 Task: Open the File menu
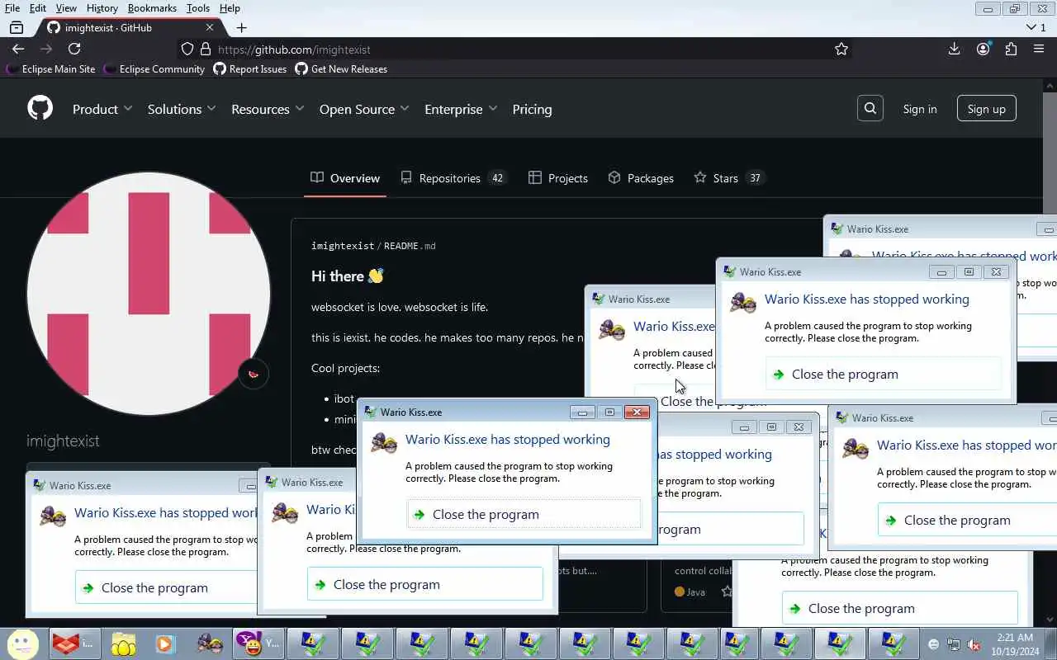(x=12, y=8)
